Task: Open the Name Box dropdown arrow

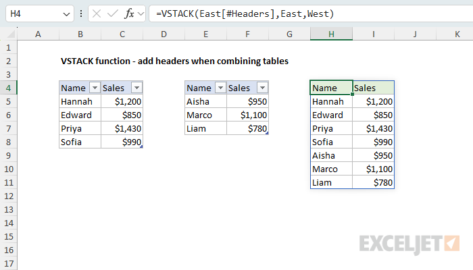Action: (x=66, y=14)
